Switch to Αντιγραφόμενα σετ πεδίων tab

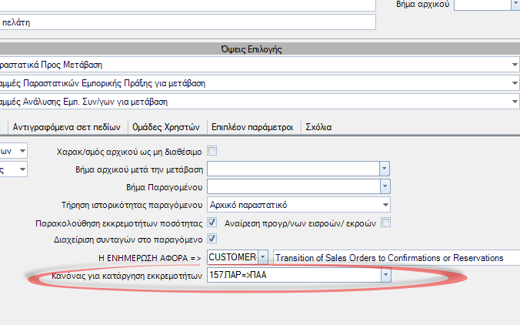[x=67, y=127]
